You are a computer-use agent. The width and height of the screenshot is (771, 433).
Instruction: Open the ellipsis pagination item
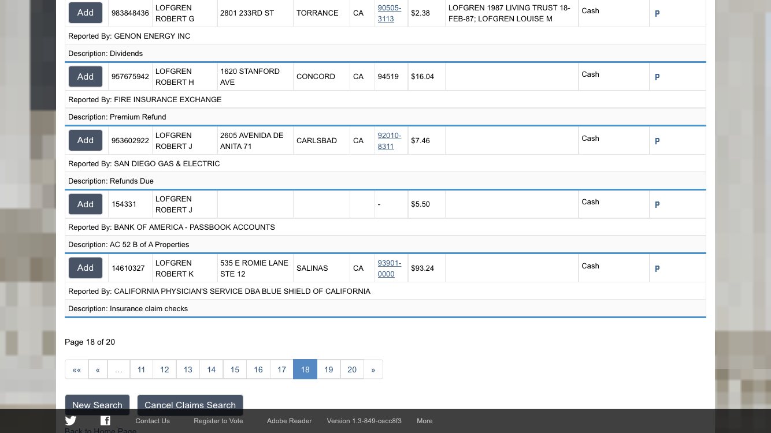pyautogui.click(x=118, y=369)
